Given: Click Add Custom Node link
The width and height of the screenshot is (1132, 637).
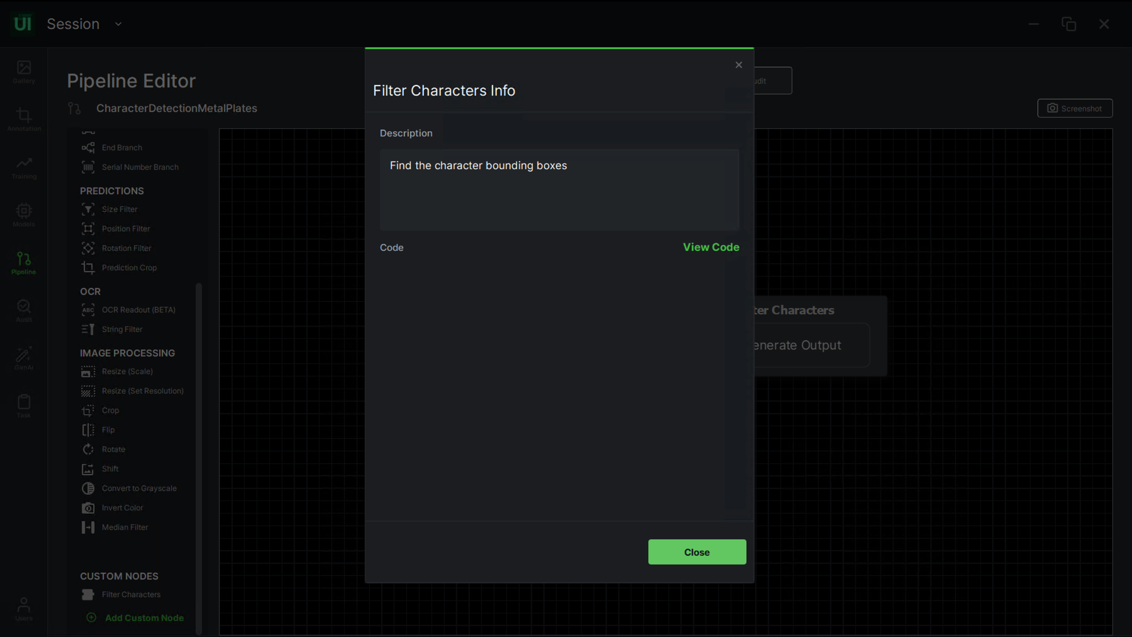Looking at the screenshot, I should pyautogui.click(x=136, y=618).
